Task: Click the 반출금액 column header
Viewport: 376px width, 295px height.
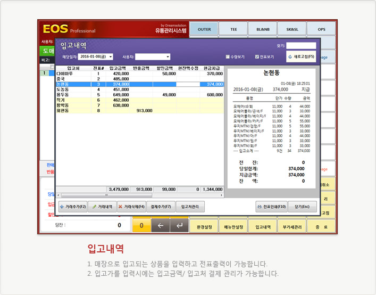Action: coord(141,68)
